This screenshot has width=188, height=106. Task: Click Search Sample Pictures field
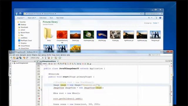pos(154,14)
